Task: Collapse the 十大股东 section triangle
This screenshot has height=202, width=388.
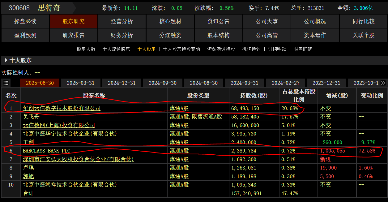Action: 6,60
